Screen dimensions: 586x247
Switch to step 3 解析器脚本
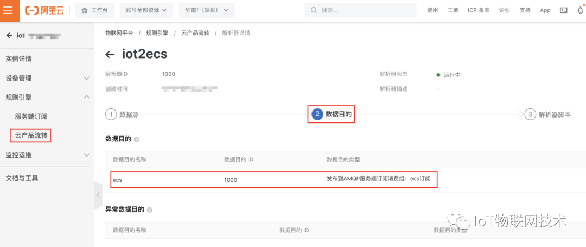pos(548,114)
